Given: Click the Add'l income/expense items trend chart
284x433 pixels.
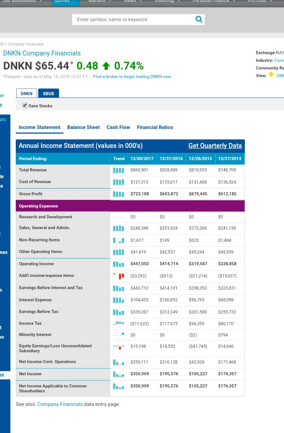Looking at the screenshot, I should tap(119, 276).
